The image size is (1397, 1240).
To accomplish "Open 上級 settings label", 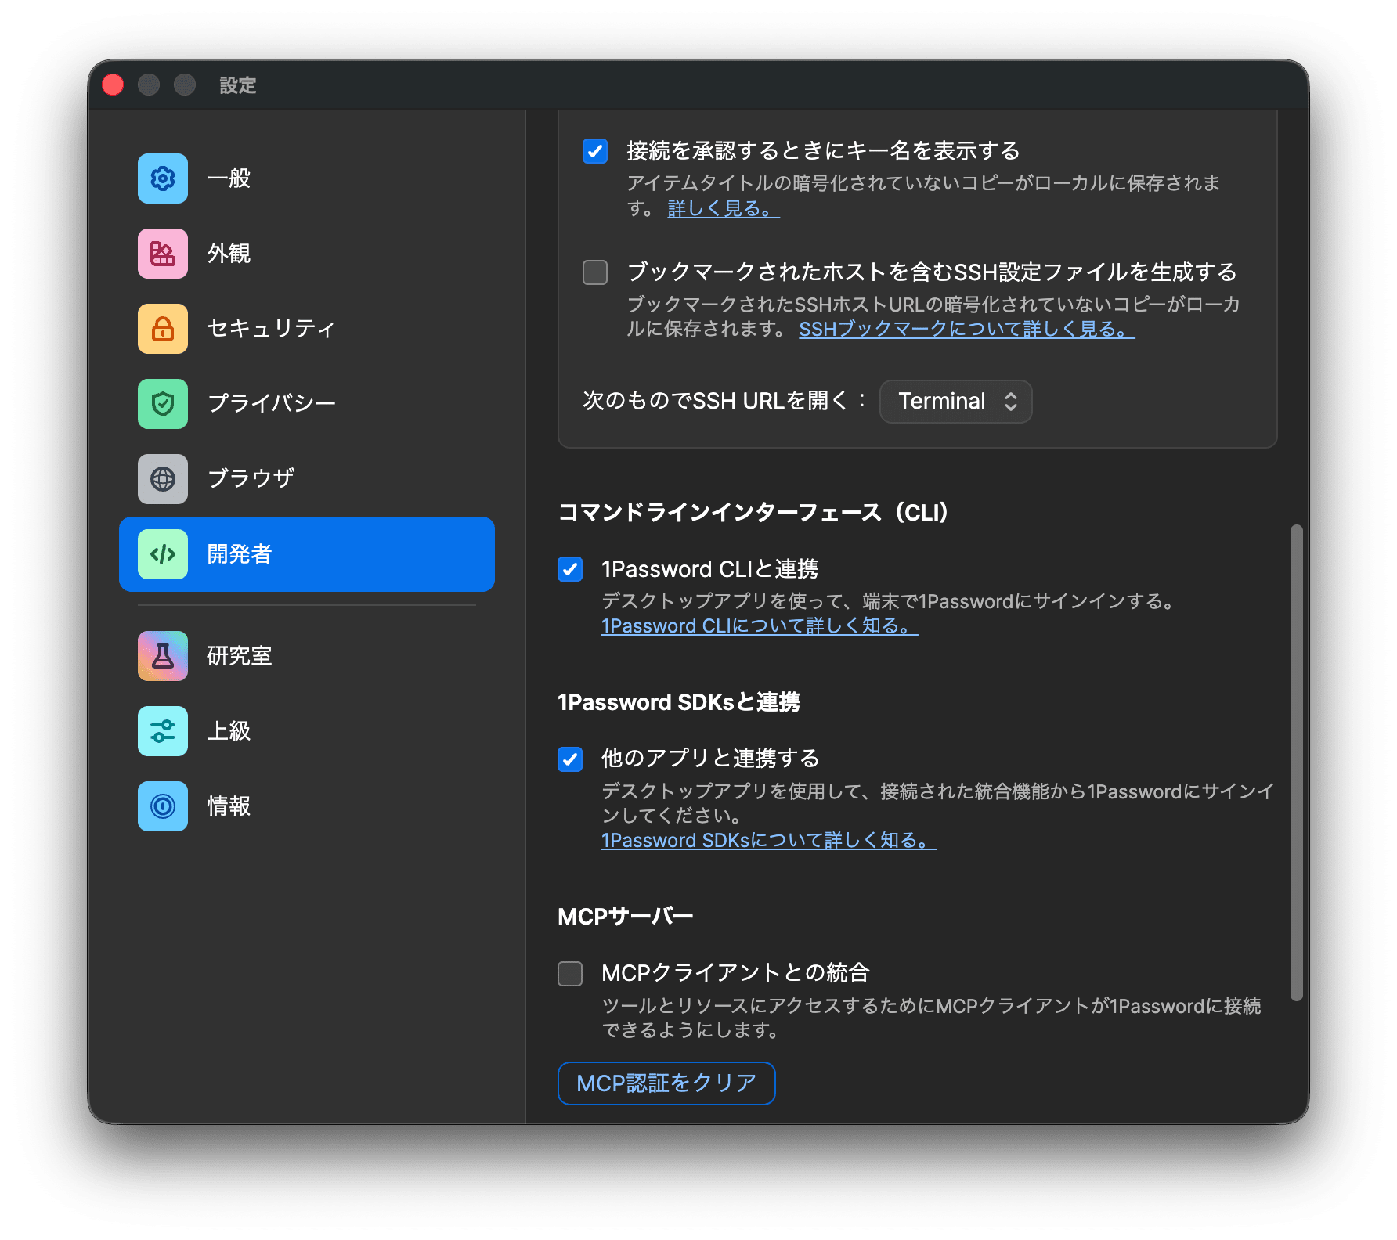I will coord(229,731).
